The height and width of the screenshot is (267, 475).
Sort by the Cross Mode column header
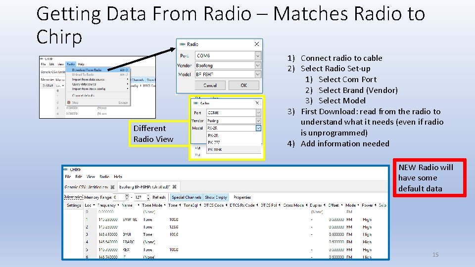pos(295,205)
